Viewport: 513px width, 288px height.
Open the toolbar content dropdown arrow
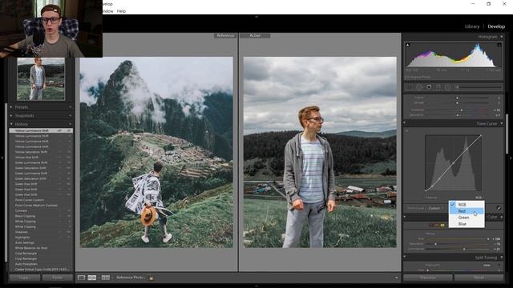[x=397, y=278]
